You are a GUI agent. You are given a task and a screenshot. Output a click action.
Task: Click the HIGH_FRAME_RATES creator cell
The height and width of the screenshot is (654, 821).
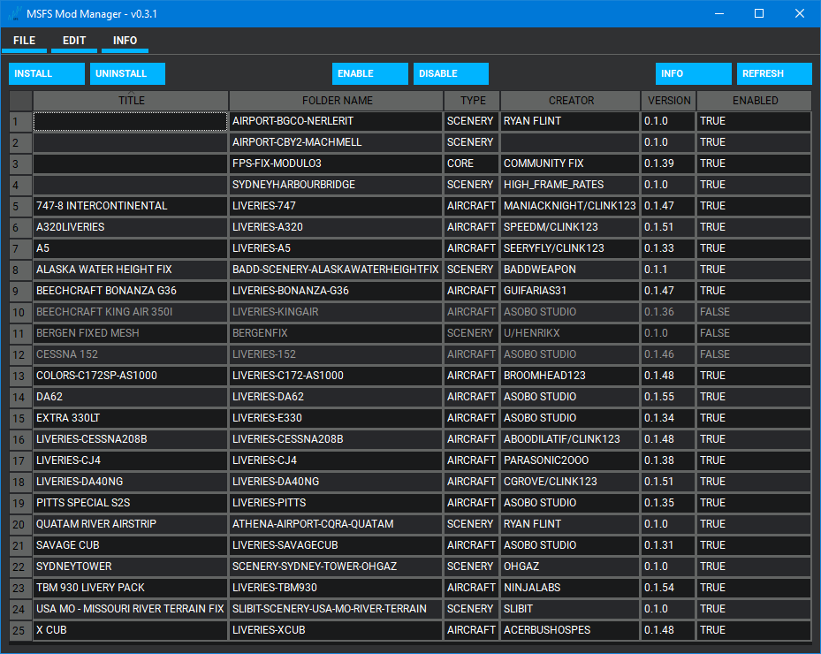click(x=570, y=185)
